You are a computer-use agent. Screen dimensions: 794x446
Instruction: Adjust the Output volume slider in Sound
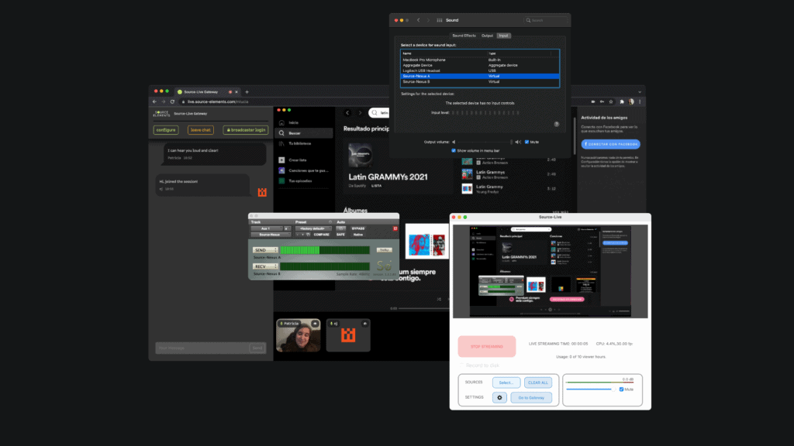pyautogui.click(x=484, y=142)
